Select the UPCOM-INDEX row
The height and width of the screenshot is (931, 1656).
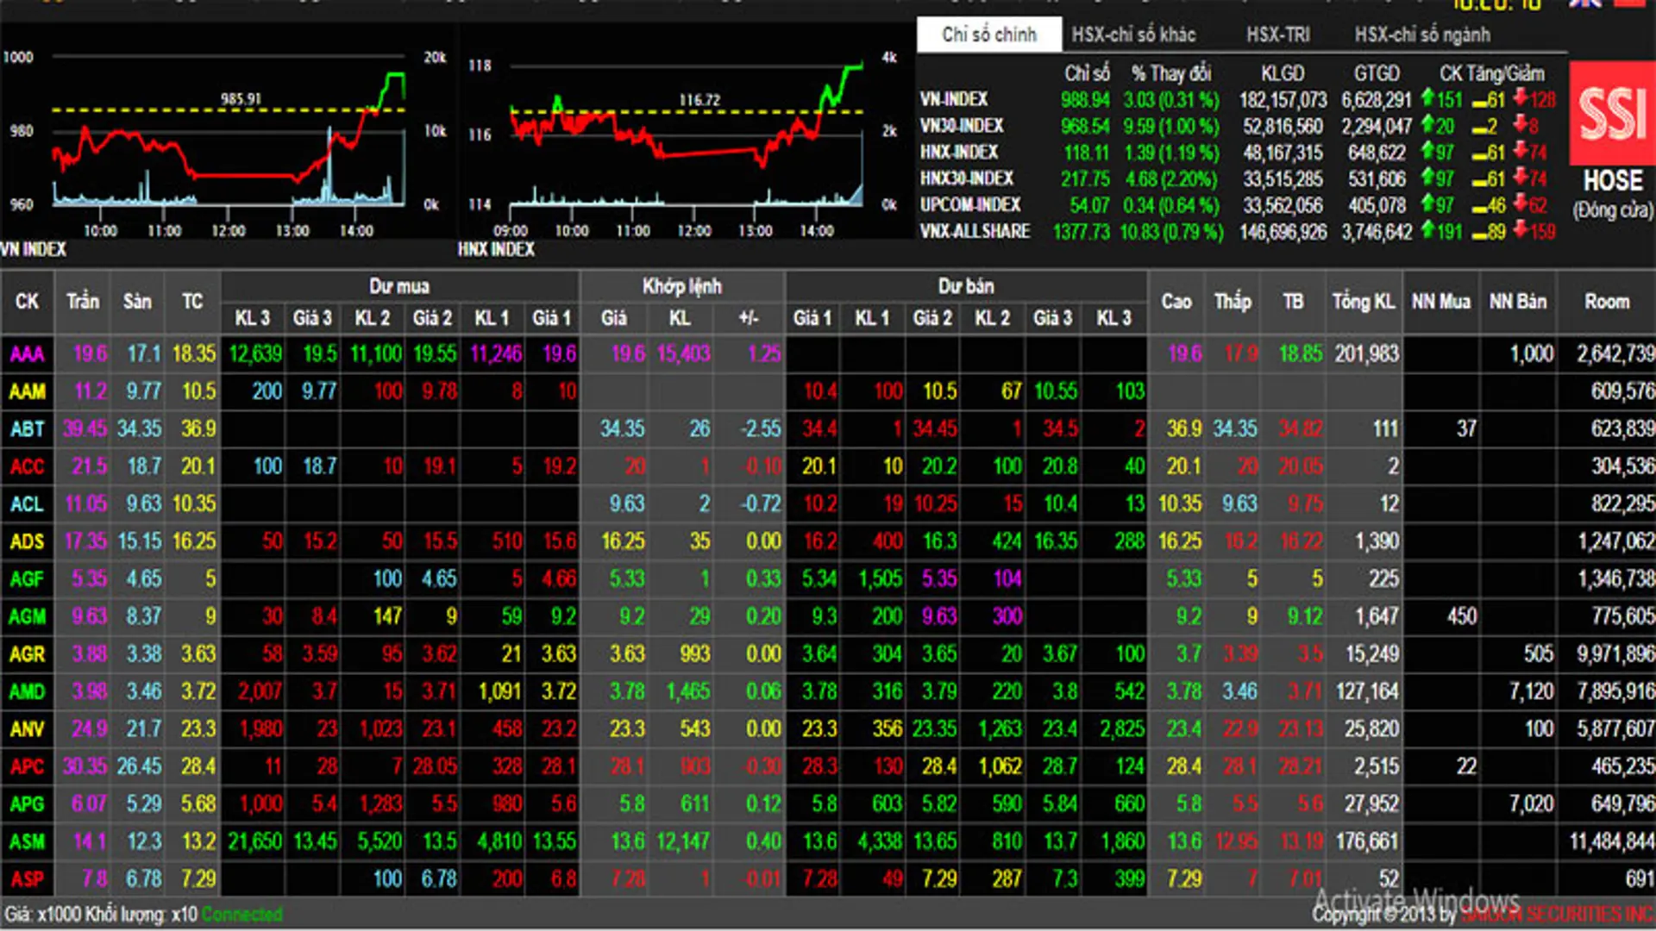(1239, 205)
